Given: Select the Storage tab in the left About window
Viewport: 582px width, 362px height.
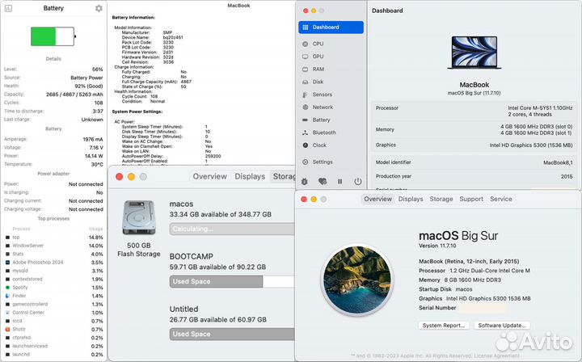Looking at the screenshot, I should (x=284, y=176).
